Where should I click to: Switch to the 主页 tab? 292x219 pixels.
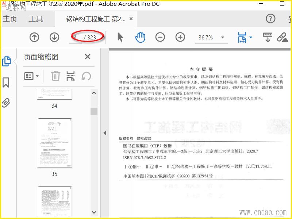coord(10,19)
